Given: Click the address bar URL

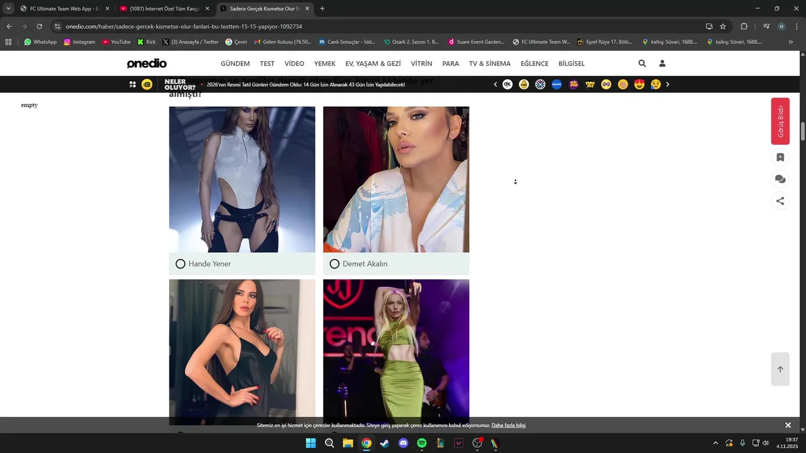Looking at the screenshot, I should click(184, 26).
